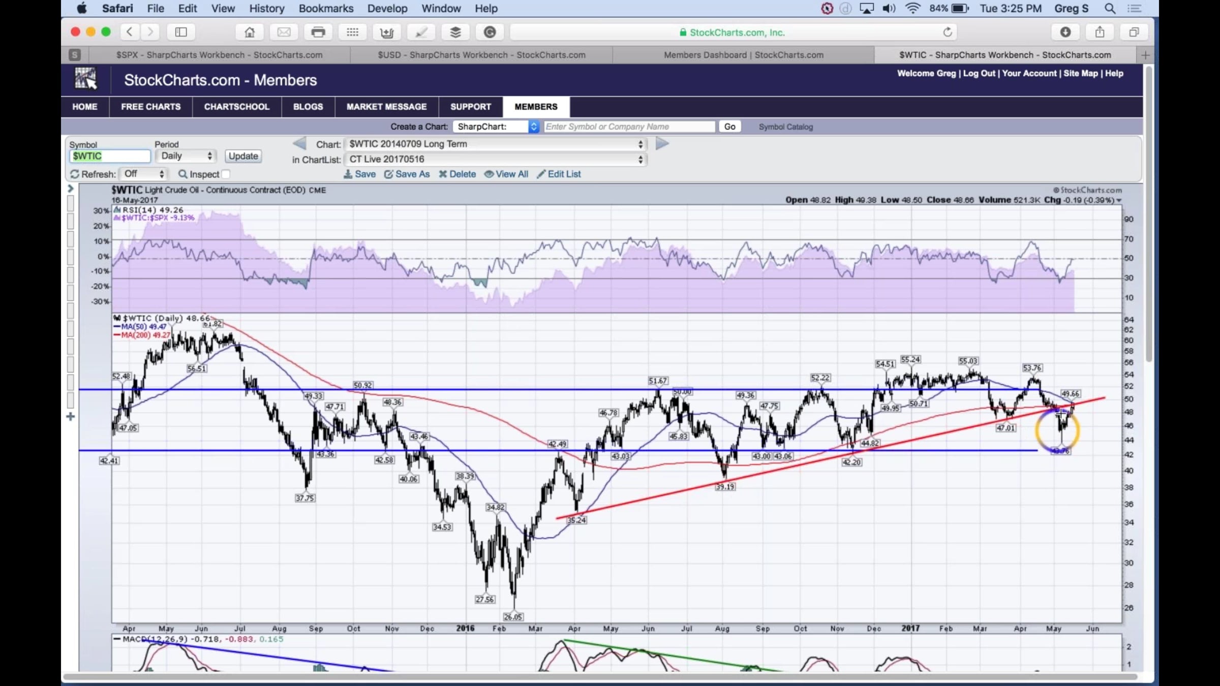This screenshot has height=686, width=1220.
Task: Open the top sites grid icon
Action: (352, 32)
